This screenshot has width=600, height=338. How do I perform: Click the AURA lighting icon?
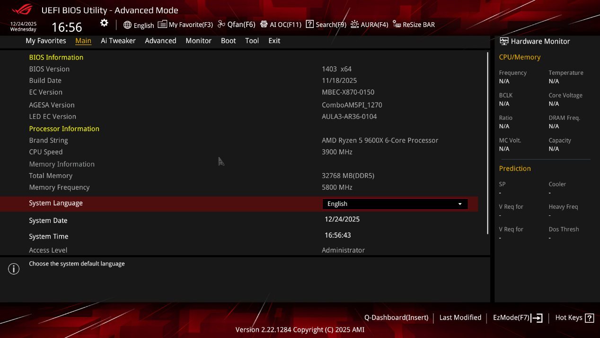pos(354,25)
